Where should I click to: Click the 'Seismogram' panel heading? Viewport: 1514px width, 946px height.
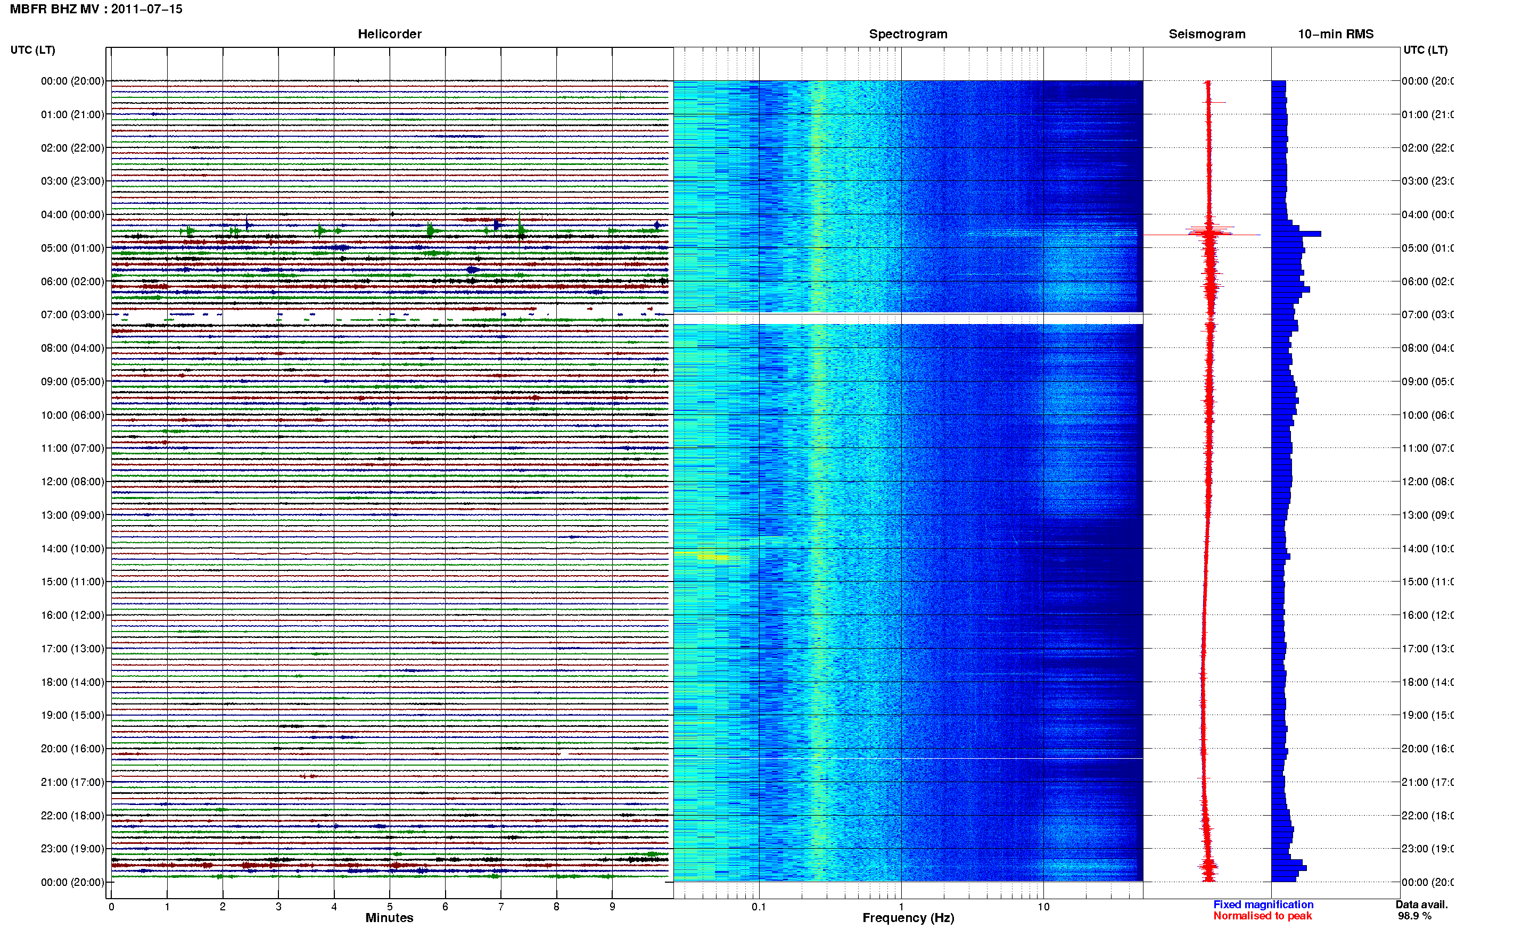[1207, 34]
